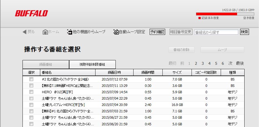Check the box for HERO #02[再][字]
Viewport: 259px width, 127px height.
click(31, 92)
